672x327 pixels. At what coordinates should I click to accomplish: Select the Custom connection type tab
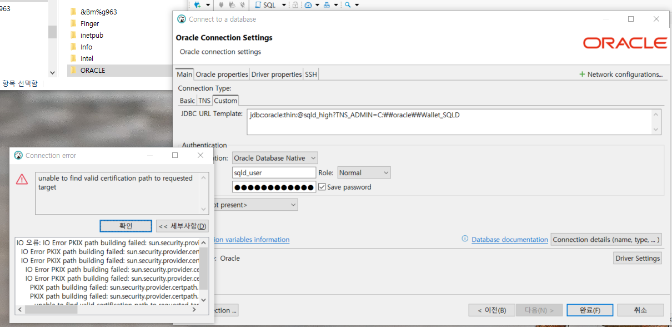pyautogui.click(x=225, y=101)
